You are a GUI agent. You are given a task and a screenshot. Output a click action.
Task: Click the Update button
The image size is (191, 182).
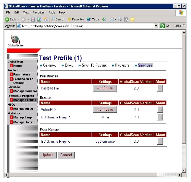(x=47, y=155)
